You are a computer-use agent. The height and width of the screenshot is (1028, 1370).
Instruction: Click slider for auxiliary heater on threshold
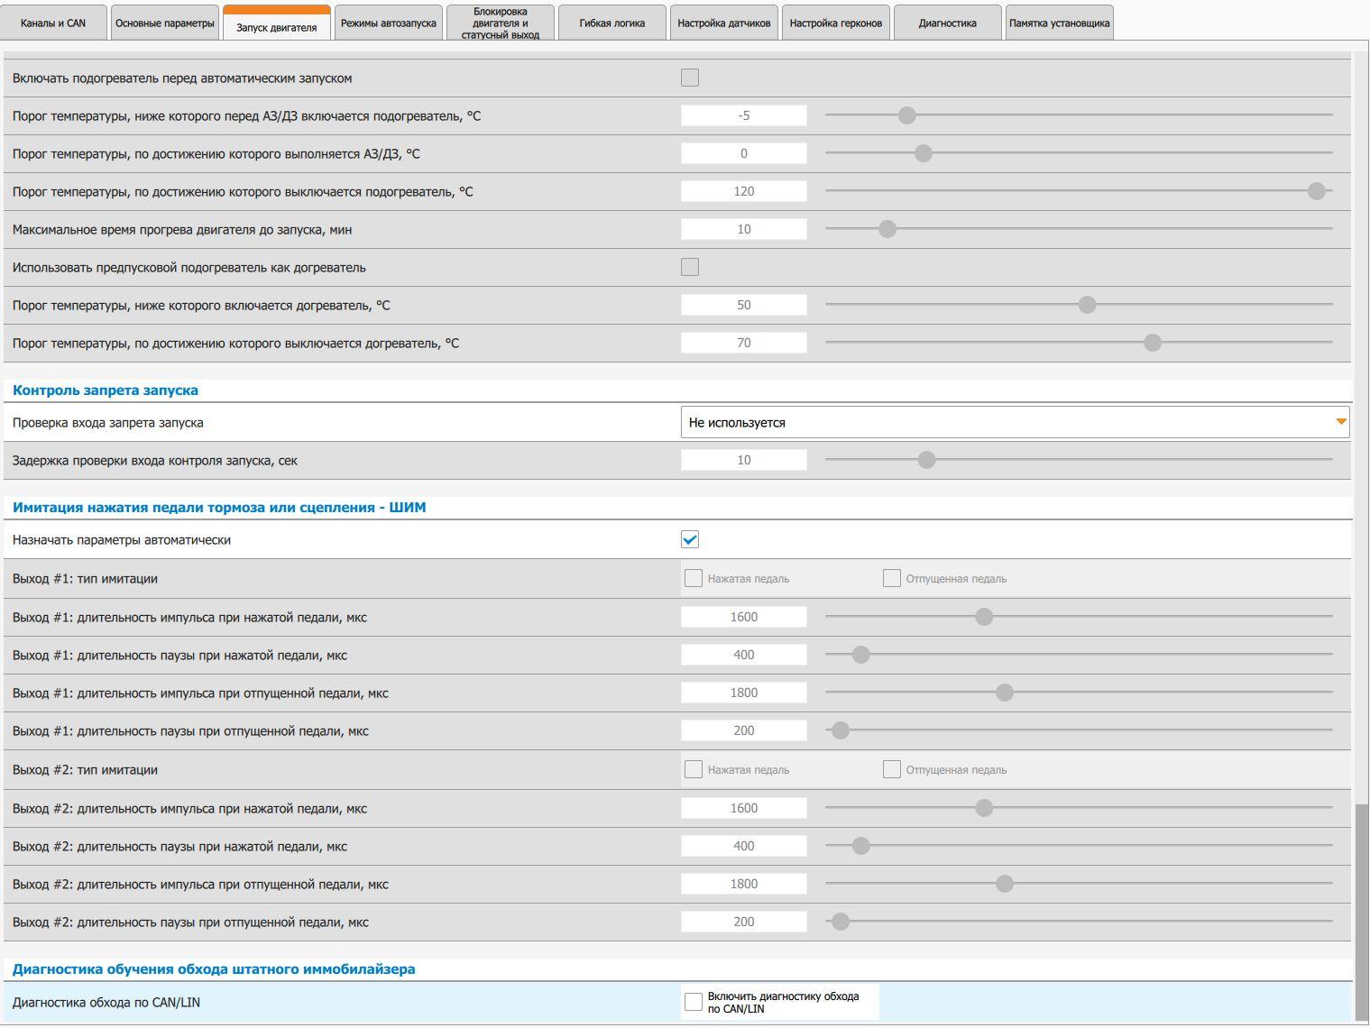click(x=1079, y=305)
